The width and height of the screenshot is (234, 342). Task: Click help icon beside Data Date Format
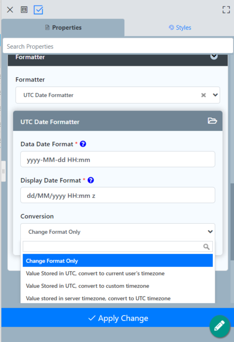tap(83, 144)
